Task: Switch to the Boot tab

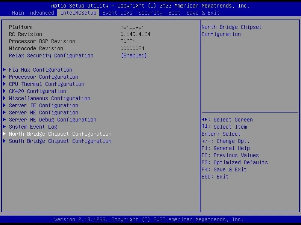Action: (174, 13)
